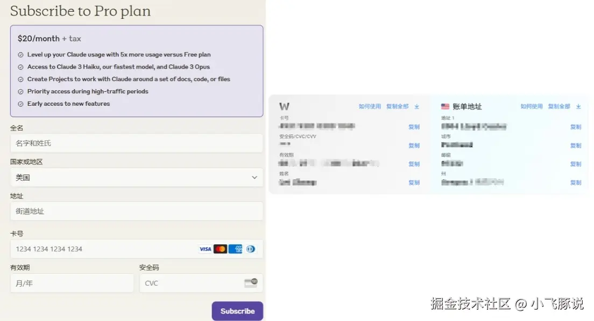The image size is (594, 321).
Task: Focus the CVC security code field
Action: point(201,283)
